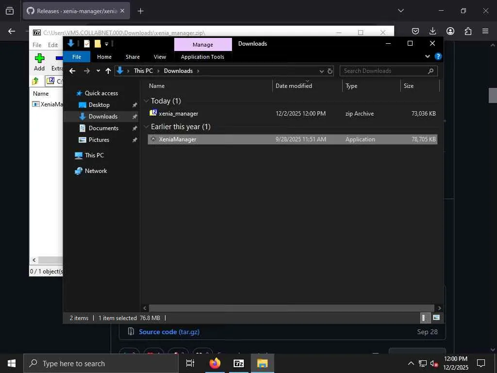Open Task View on the taskbar
Screen dimensions: 497x373
pyautogui.click(x=190, y=363)
